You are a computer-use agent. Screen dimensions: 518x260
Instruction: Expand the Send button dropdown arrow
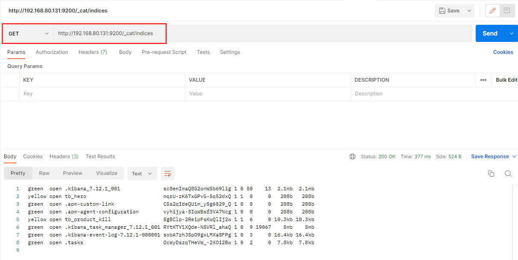[512, 33]
